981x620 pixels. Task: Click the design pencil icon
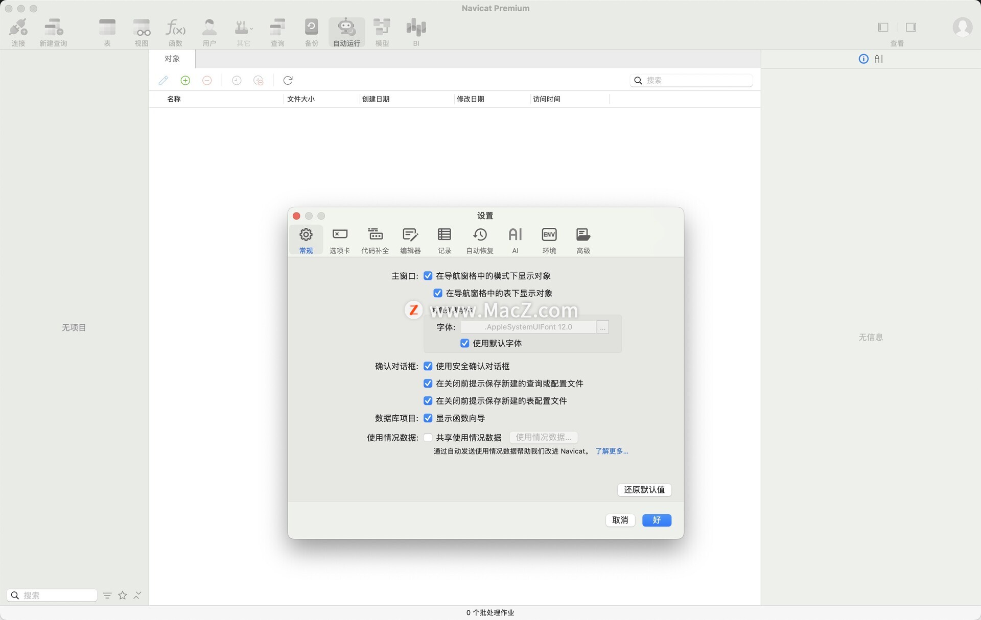[x=163, y=80]
